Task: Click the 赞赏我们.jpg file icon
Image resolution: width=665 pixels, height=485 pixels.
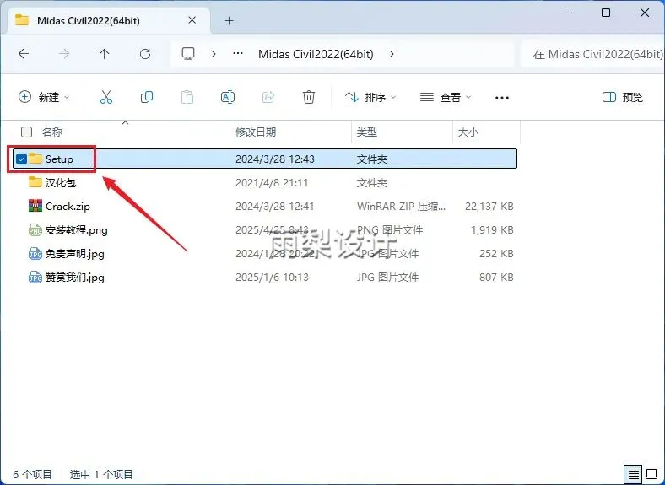Action: [35, 278]
